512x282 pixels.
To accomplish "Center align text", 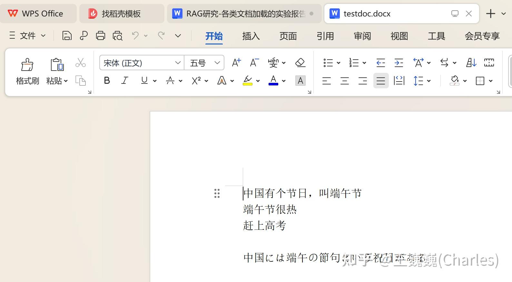I will [345, 81].
